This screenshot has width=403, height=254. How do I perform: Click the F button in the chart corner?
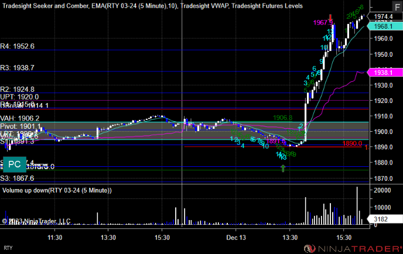pyautogui.click(x=397, y=7)
